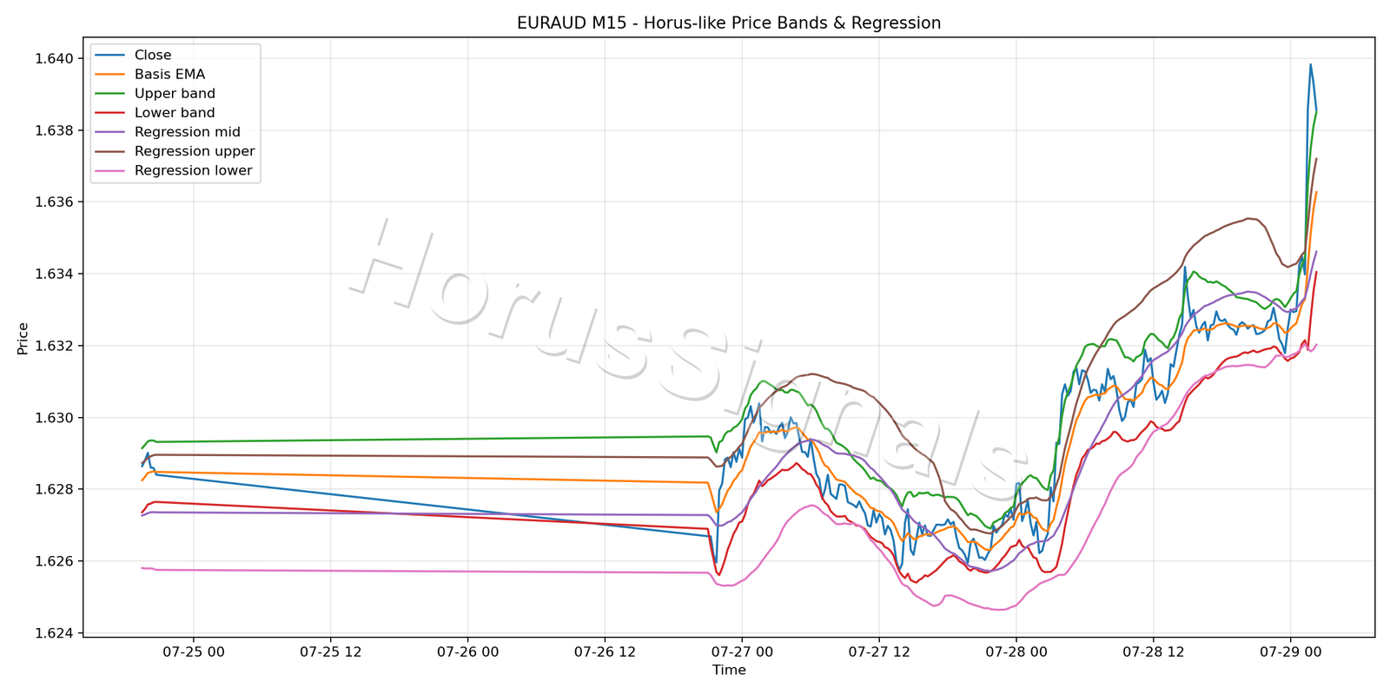This screenshot has width=1390, height=695.
Task: Click the green Upper band swatch in legend
Action: pyautogui.click(x=110, y=94)
